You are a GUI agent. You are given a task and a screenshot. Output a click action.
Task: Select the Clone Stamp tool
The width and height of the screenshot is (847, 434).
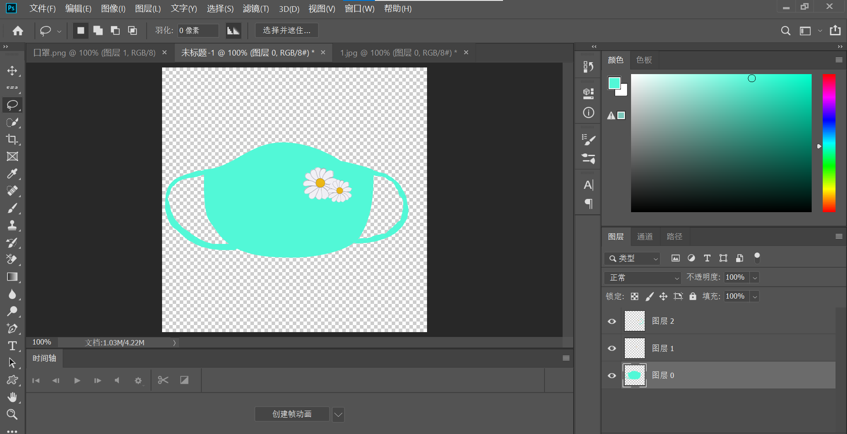pyautogui.click(x=12, y=225)
